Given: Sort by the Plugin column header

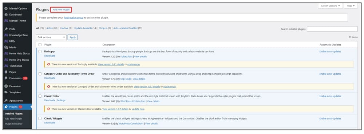Looking at the screenshot, I should click(x=48, y=45).
